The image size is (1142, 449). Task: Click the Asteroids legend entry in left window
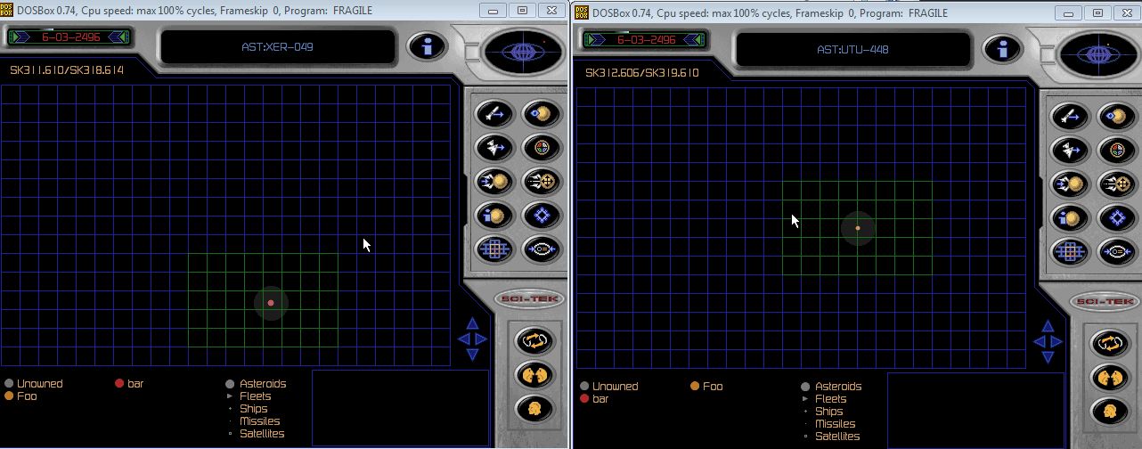[257, 384]
